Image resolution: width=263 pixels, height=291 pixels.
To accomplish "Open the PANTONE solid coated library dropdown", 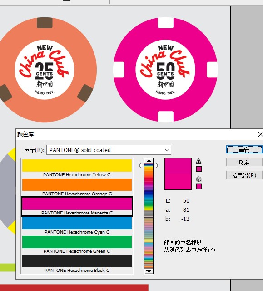I will tap(109, 150).
